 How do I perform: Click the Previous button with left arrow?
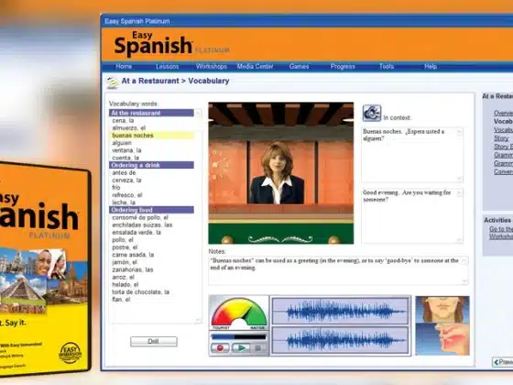click(x=503, y=362)
